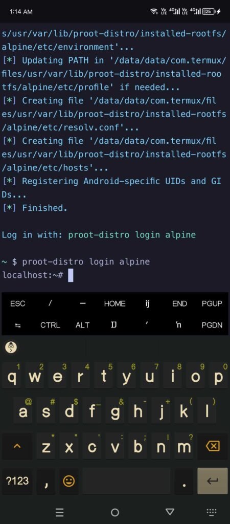Tap the PGDN extra key
The width and height of the screenshot is (230, 524).
pos(212,325)
